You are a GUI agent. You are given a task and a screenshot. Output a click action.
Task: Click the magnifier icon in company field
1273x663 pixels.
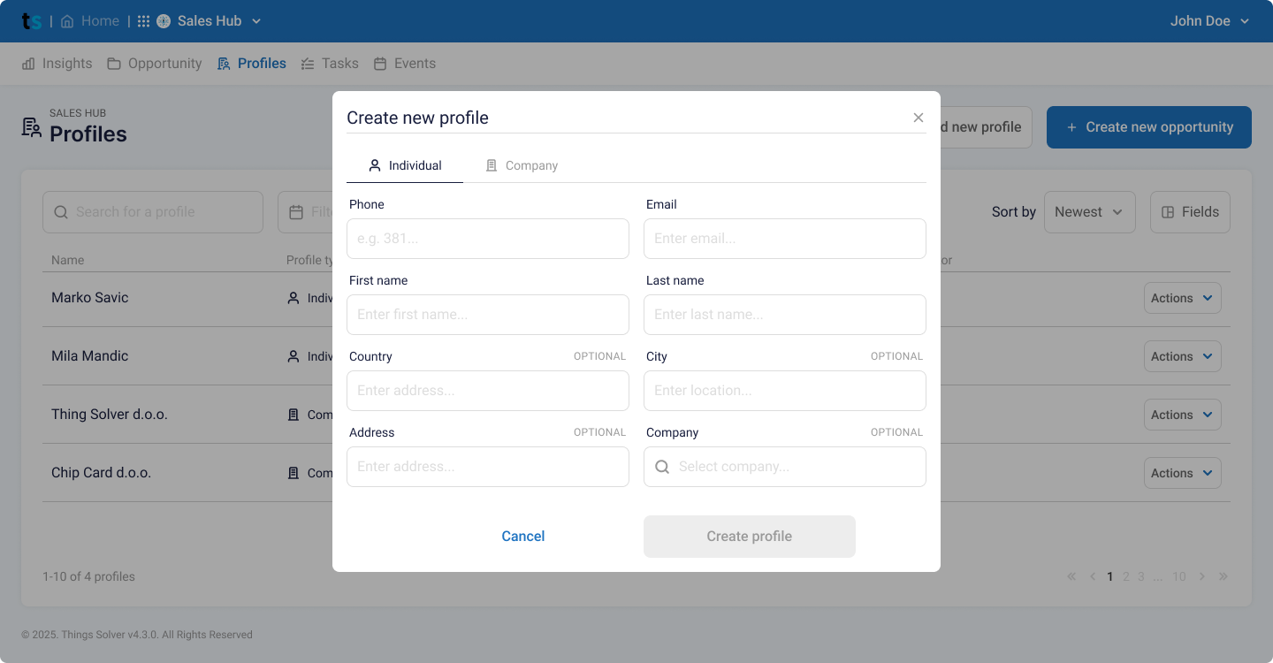pyautogui.click(x=662, y=467)
